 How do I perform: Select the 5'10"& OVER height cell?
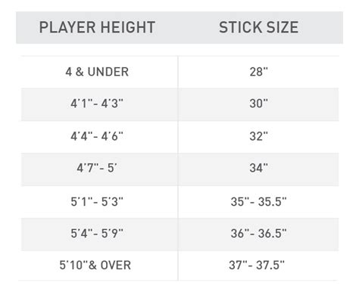click(x=95, y=265)
